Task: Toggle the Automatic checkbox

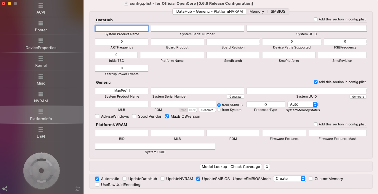Action: [97, 179]
